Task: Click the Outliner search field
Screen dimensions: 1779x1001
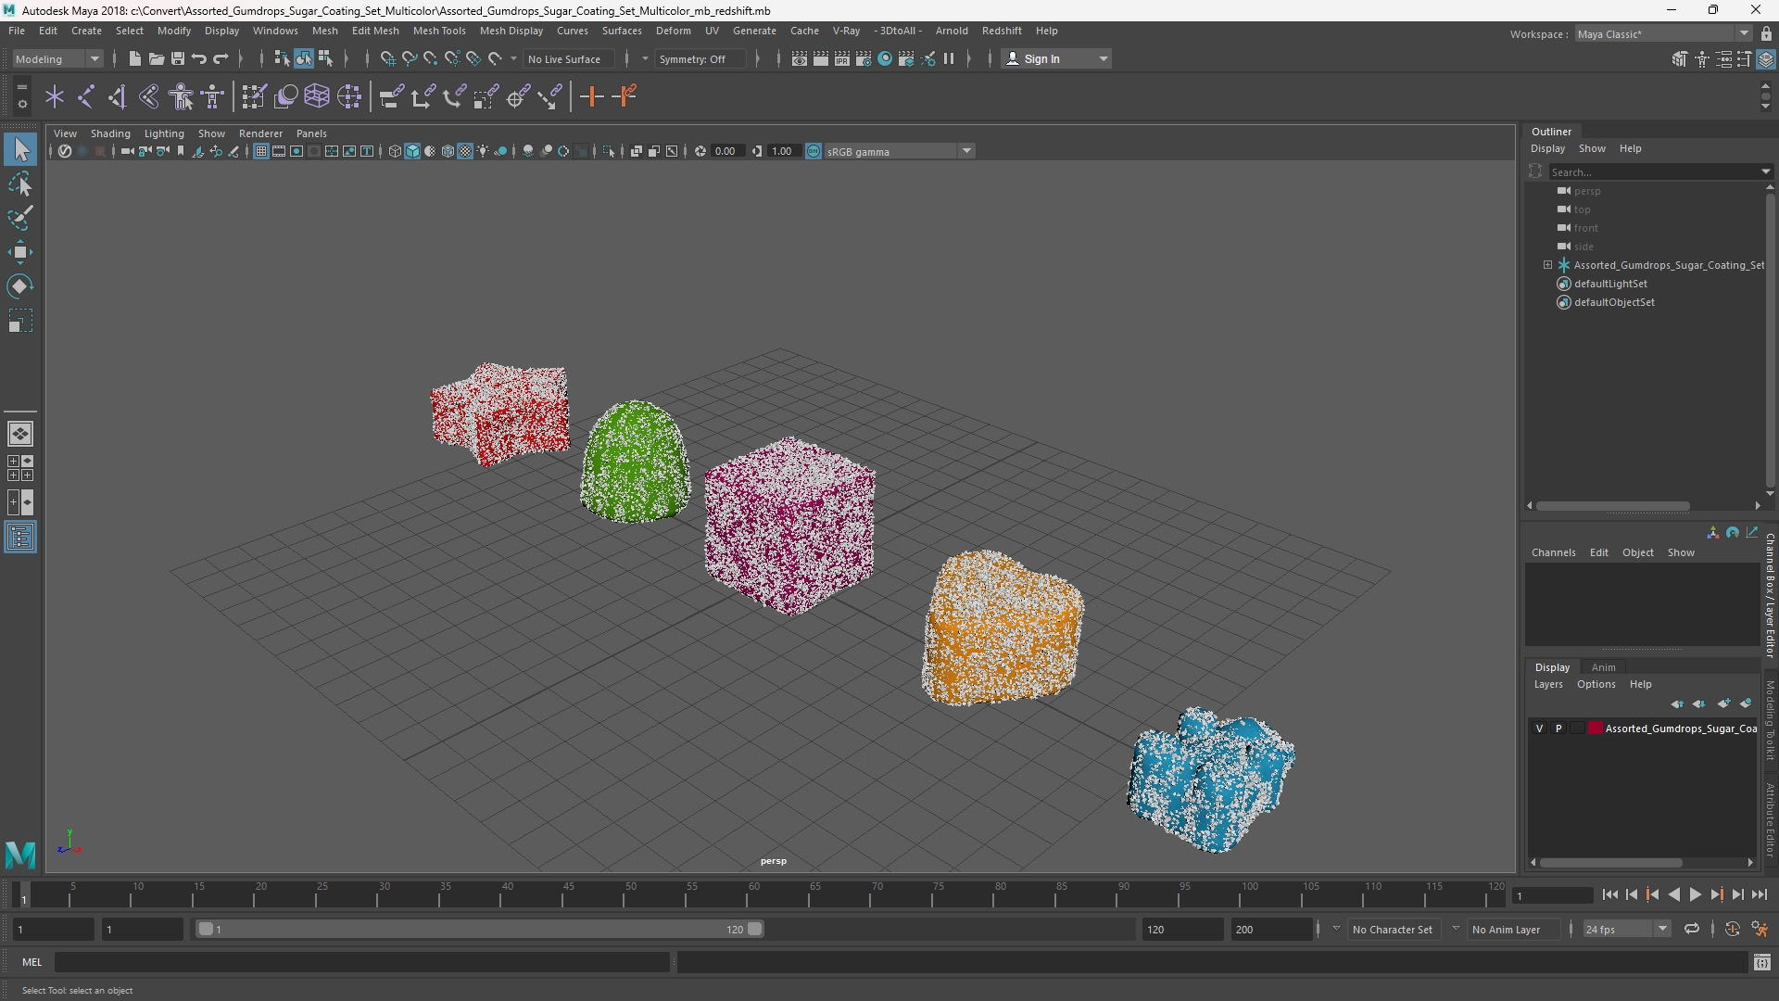Action: click(1654, 171)
